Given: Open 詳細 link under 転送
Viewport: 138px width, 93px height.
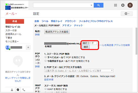Looking at the screenshot, I should pyautogui.click(x=37, y=35).
